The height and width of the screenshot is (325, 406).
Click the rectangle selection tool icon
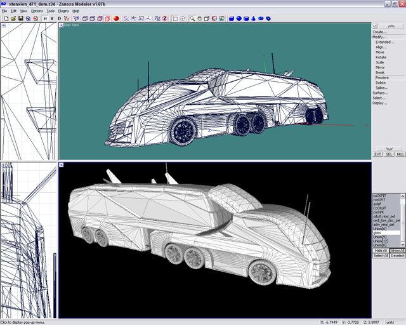tap(175, 18)
